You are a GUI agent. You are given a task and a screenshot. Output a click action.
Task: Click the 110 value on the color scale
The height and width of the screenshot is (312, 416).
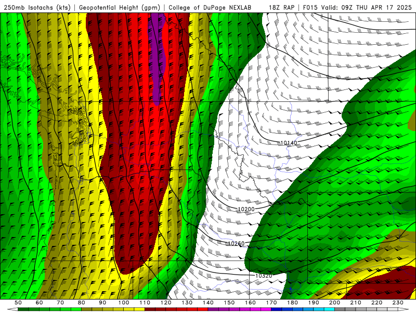(145, 303)
